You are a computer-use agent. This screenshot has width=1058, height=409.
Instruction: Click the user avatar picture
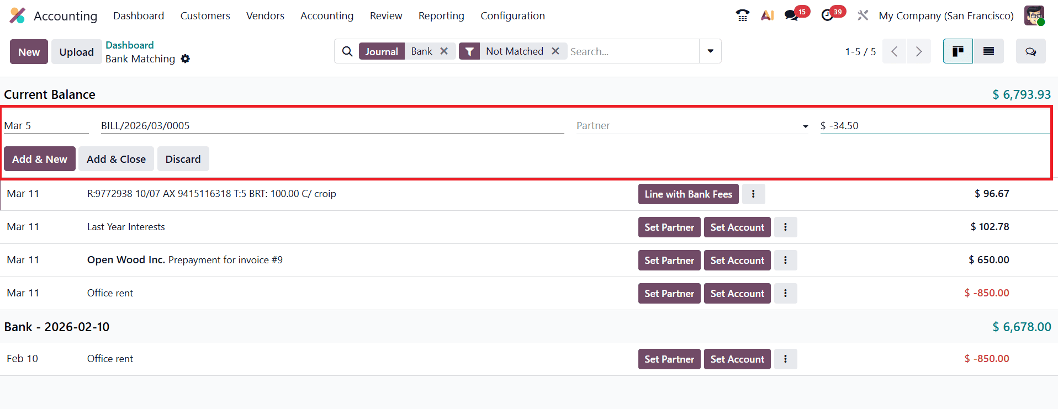click(1034, 15)
